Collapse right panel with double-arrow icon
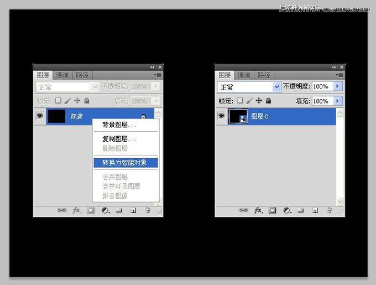Viewport: 376px width, 285px height. tap(334, 67)
